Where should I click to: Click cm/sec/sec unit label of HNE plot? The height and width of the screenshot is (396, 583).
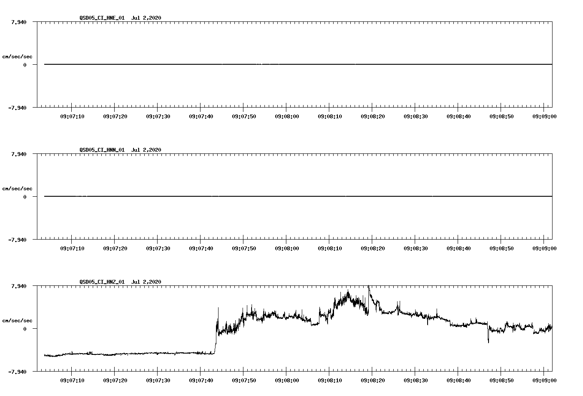(x=17, y=57)
